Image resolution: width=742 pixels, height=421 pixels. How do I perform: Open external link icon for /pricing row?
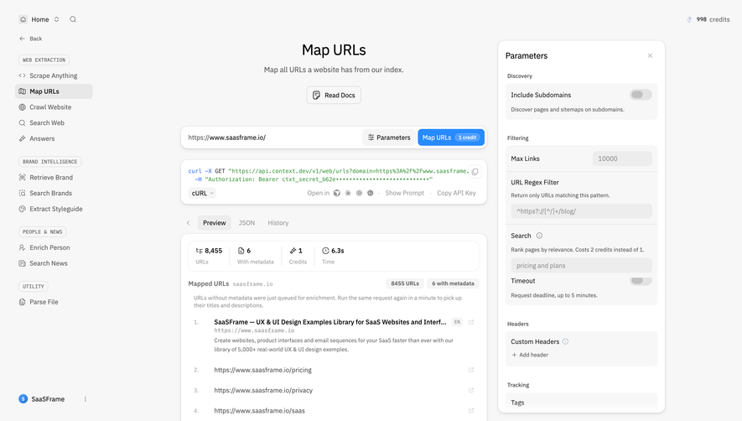(471, 370)
